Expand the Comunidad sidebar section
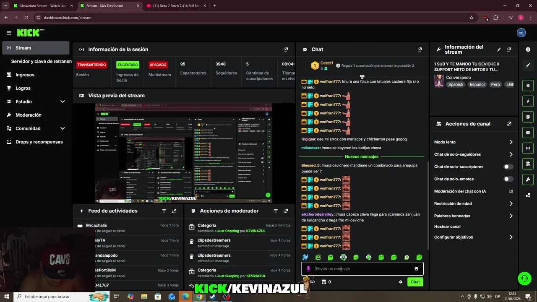The image size is (537, 302). (63, 128)
